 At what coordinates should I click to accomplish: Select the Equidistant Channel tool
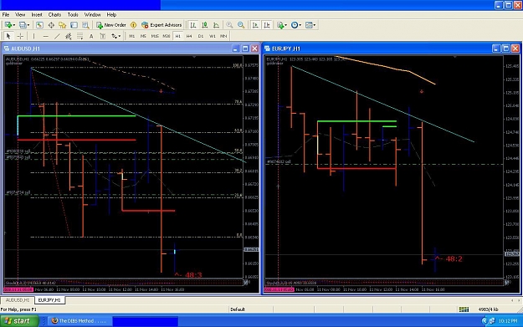pyautogui.click(x=69, y=36)
